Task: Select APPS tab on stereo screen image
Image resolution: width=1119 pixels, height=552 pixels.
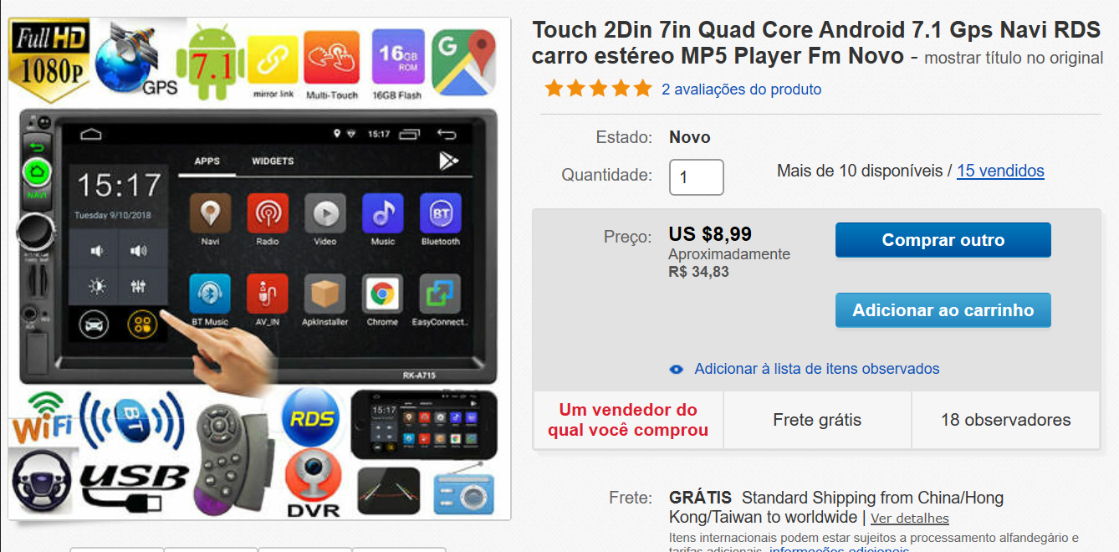Action: click(207, 161)
